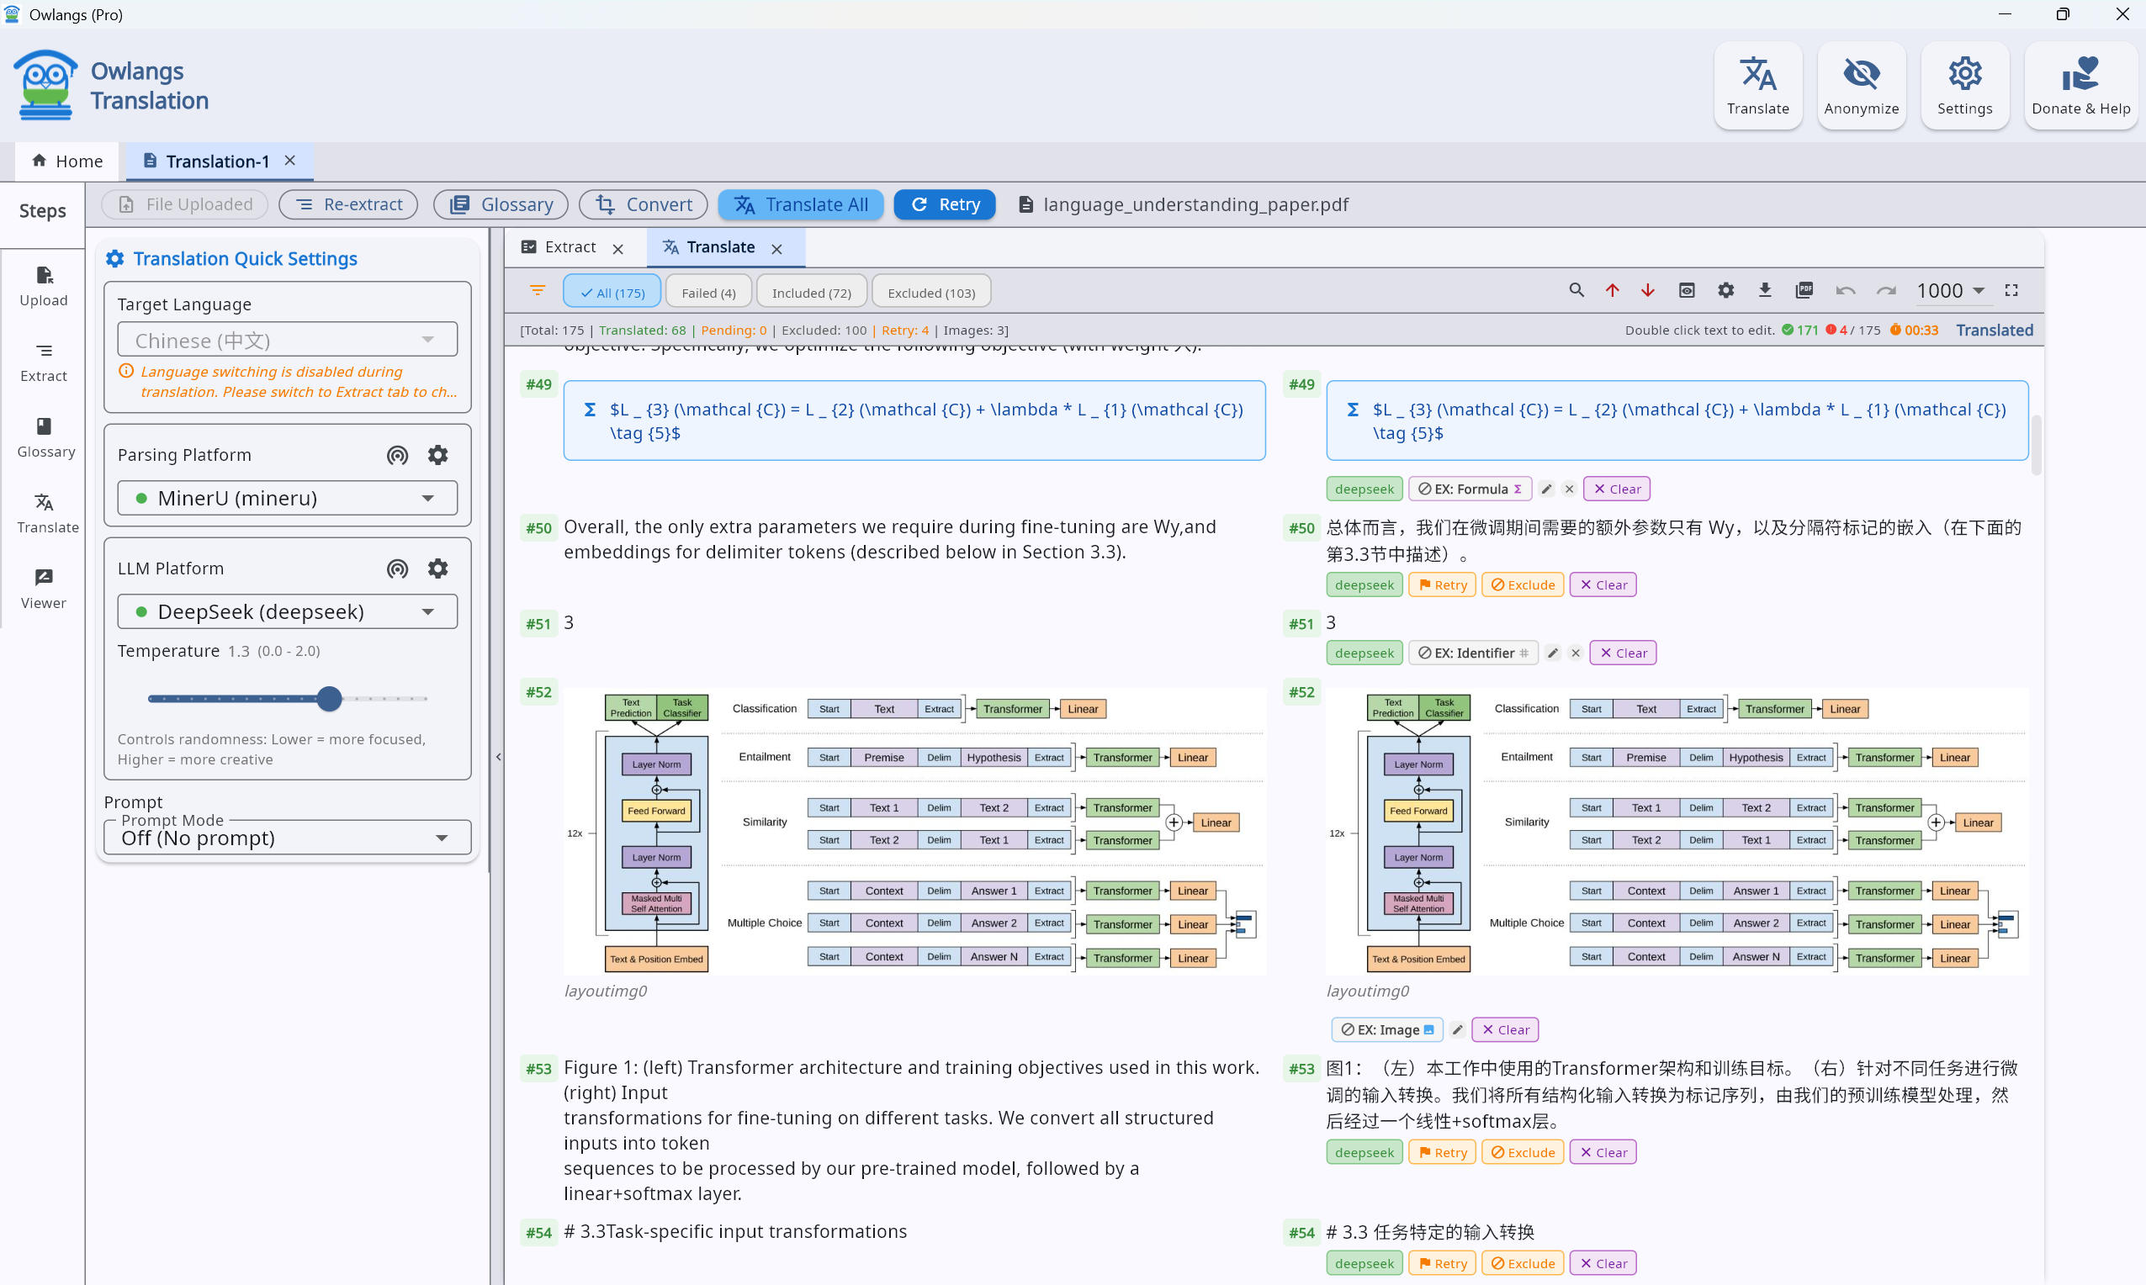Open LLM Platform gear settings
This screenshot has width=2146, height=1285.
click(x=438, y=568)
